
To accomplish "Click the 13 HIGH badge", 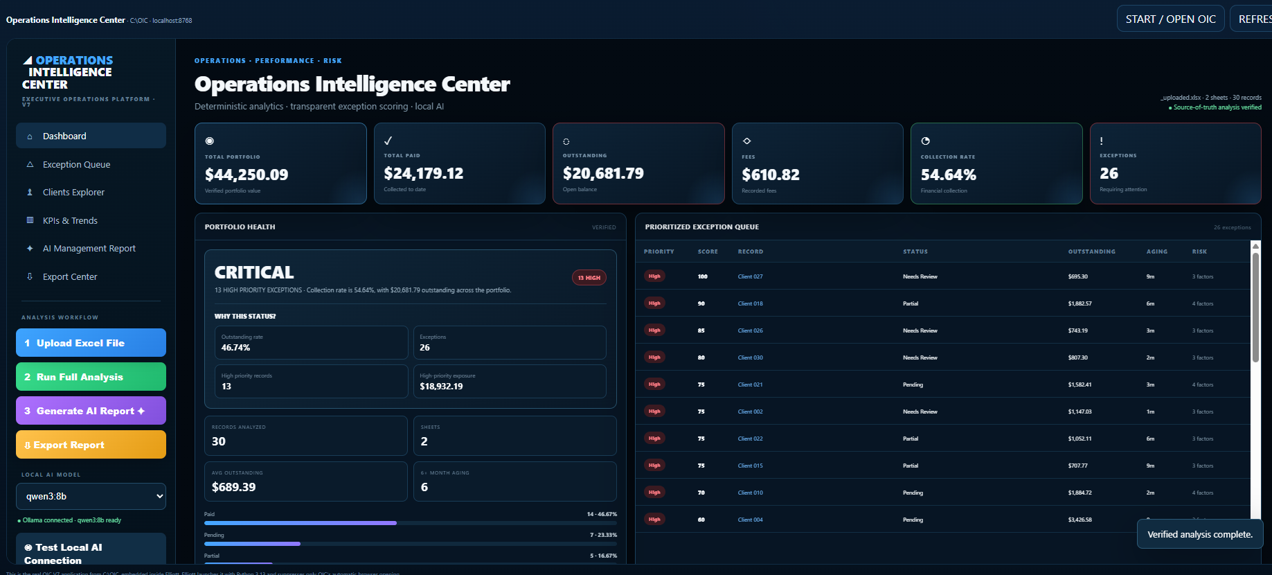I will coord(589,278).
